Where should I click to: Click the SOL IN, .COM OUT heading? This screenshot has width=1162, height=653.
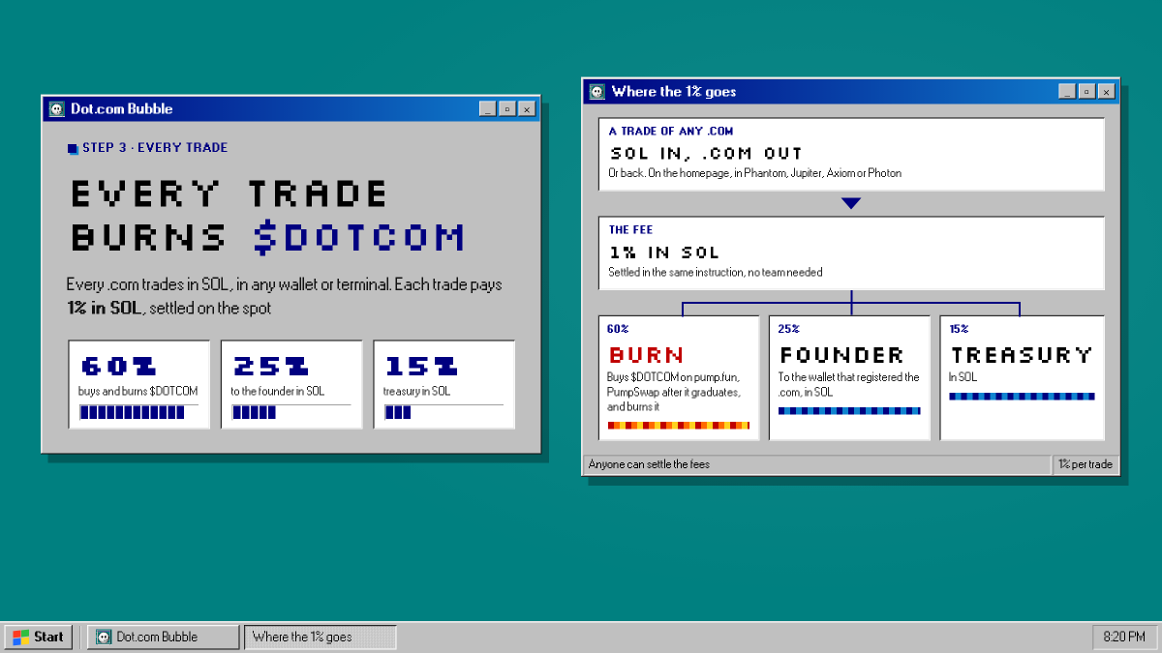click(707, 153)
